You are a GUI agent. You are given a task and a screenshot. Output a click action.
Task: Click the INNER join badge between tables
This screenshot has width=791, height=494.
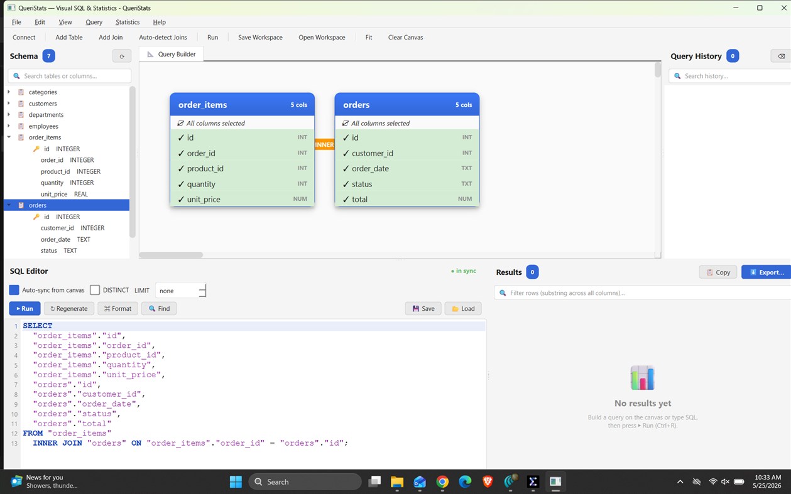point(324,144)
